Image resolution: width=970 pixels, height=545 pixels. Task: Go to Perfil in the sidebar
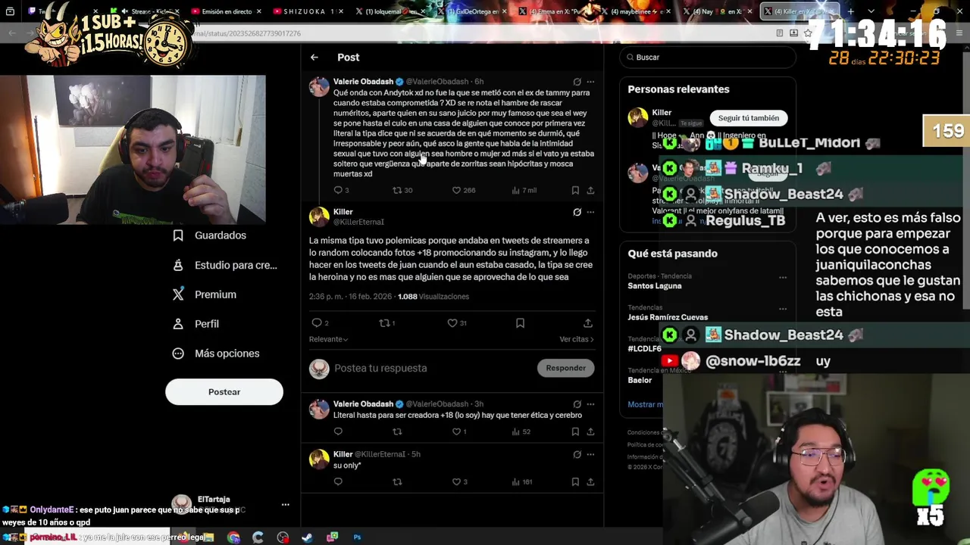(196, 324)
